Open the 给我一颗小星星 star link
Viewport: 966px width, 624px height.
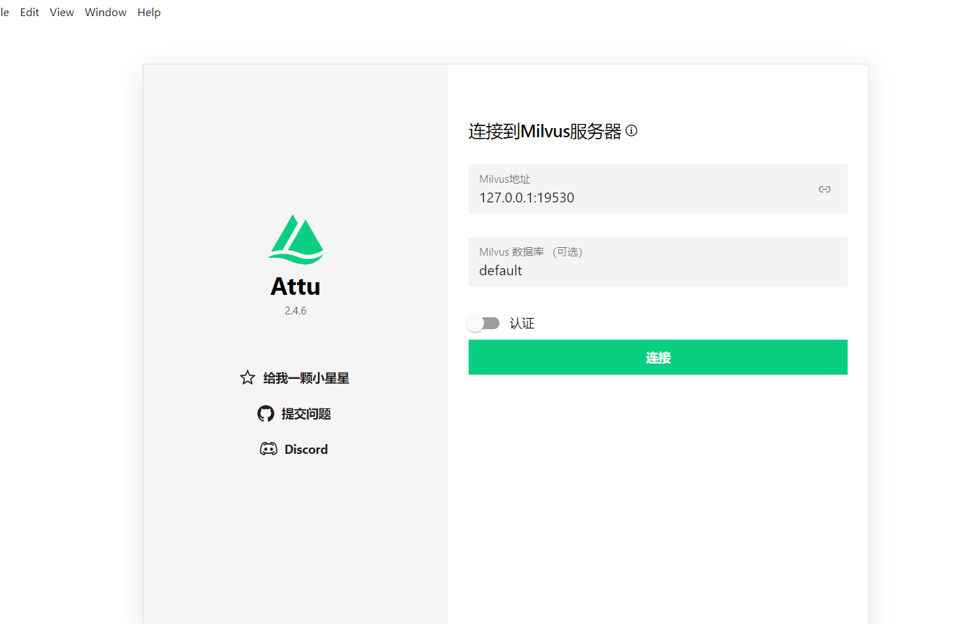[x=306, y=378]
